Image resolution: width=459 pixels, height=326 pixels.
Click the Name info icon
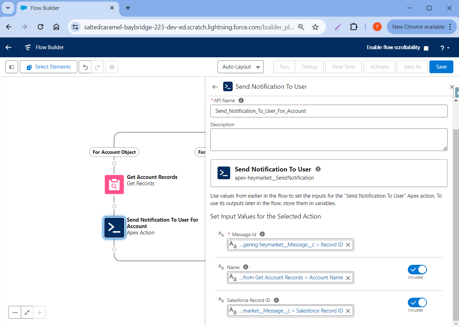coord(246,267)
